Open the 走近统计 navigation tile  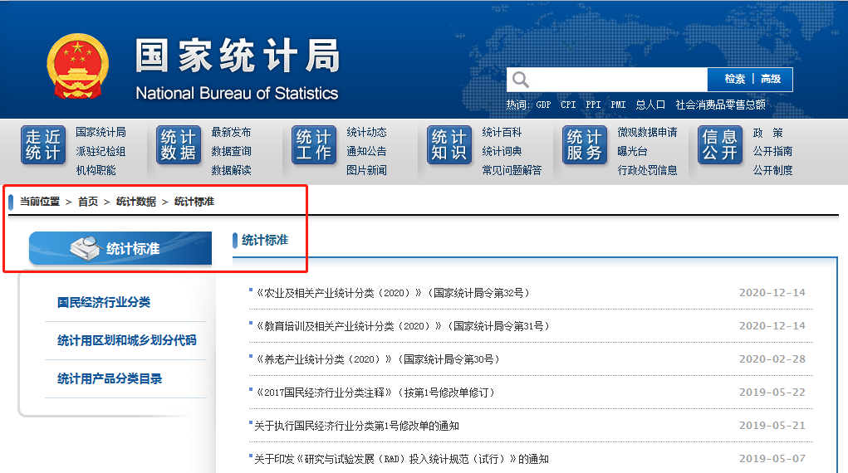tap(43, 145)
